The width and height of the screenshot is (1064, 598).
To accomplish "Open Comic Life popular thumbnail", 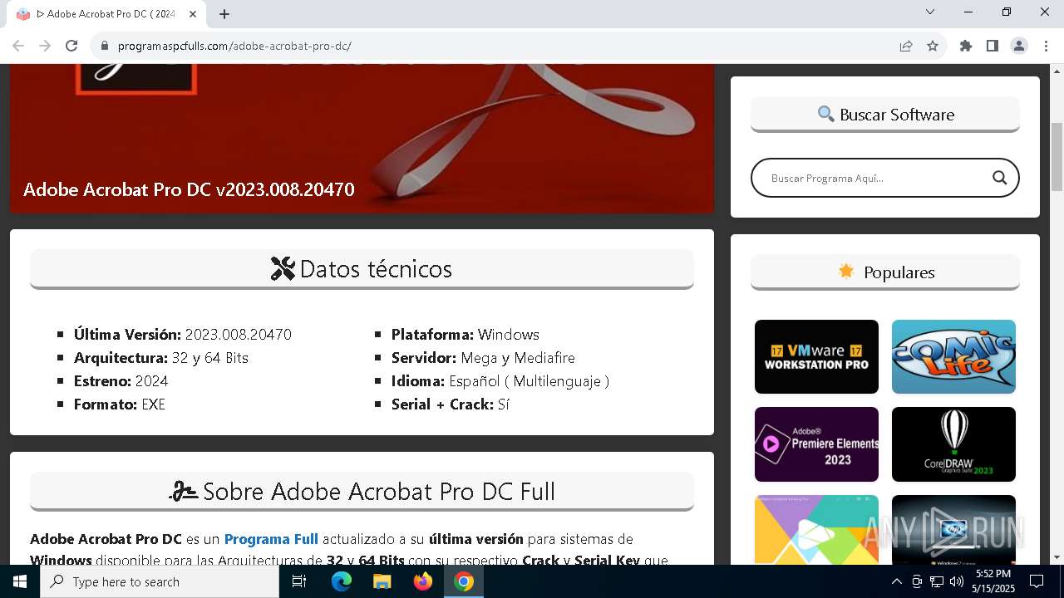I will (x=953, y=356).
